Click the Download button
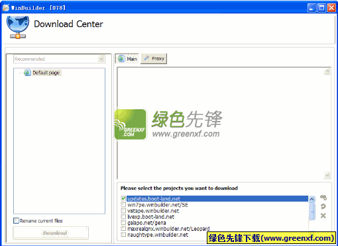This screenshot has height=246, width=338. tap(51, 233)
